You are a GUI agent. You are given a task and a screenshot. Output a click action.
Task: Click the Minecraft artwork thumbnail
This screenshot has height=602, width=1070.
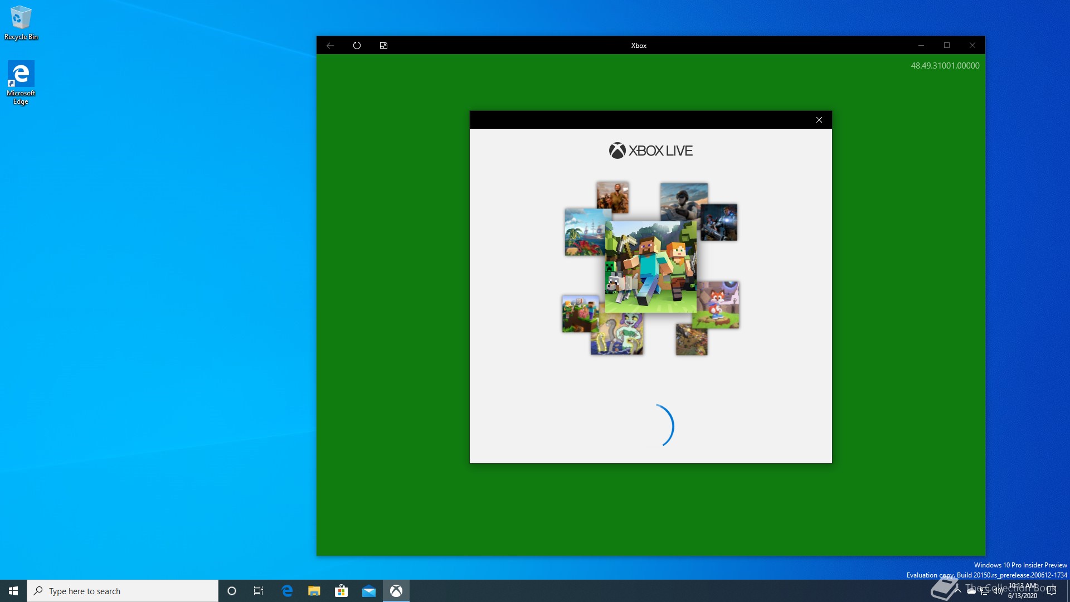(651, 266)
